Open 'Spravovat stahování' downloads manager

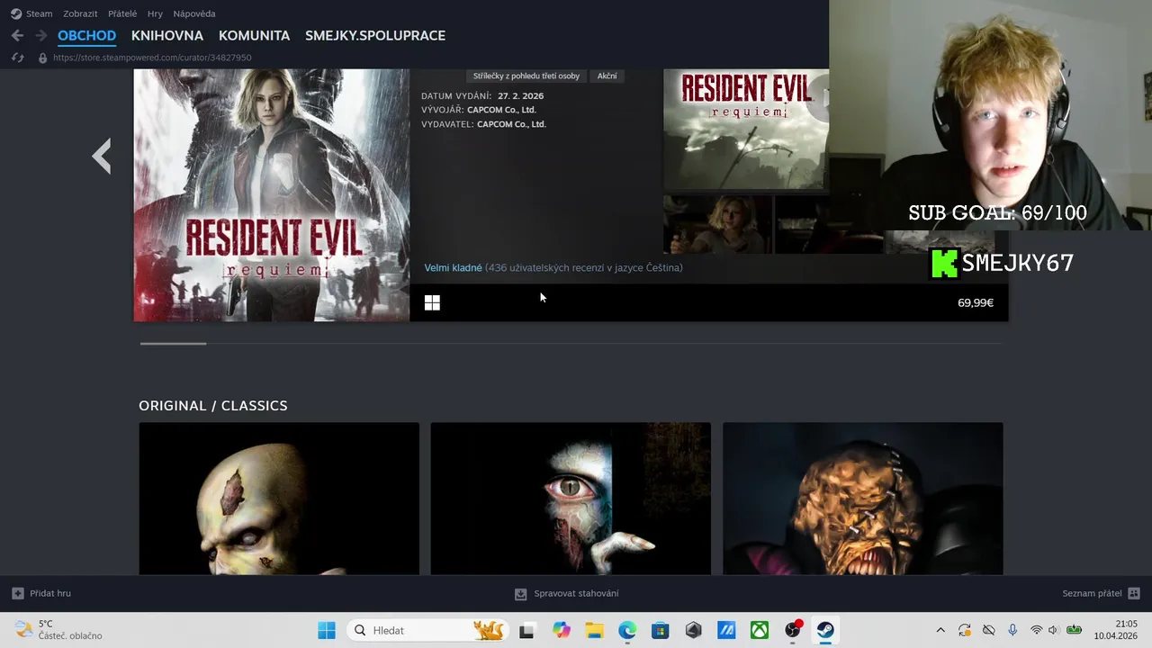point(576,593)
